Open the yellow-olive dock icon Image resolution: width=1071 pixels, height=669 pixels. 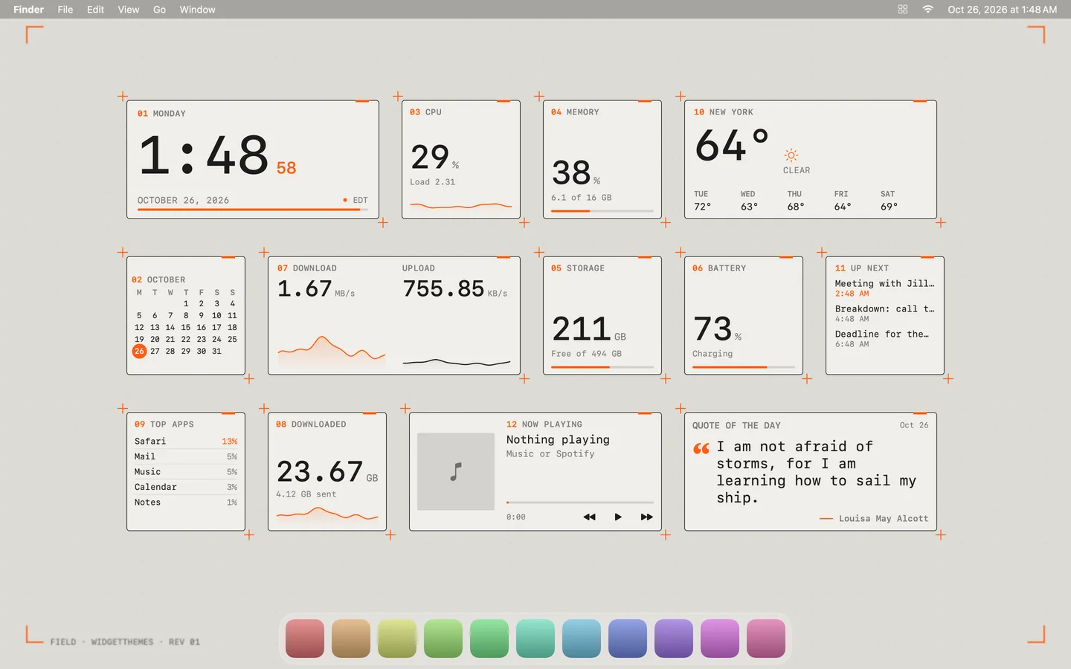coord(397,639)
